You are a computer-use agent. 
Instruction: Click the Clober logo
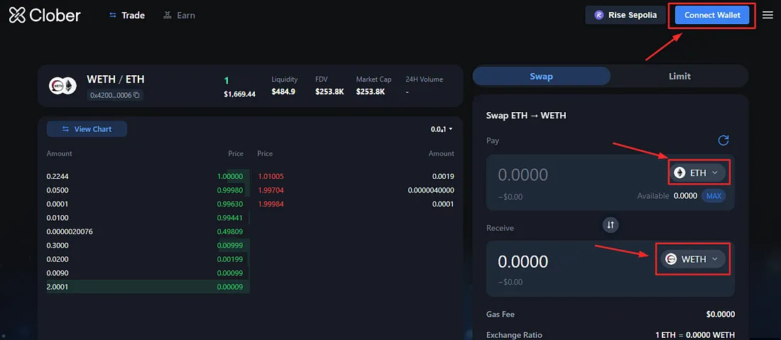(45, 16)
